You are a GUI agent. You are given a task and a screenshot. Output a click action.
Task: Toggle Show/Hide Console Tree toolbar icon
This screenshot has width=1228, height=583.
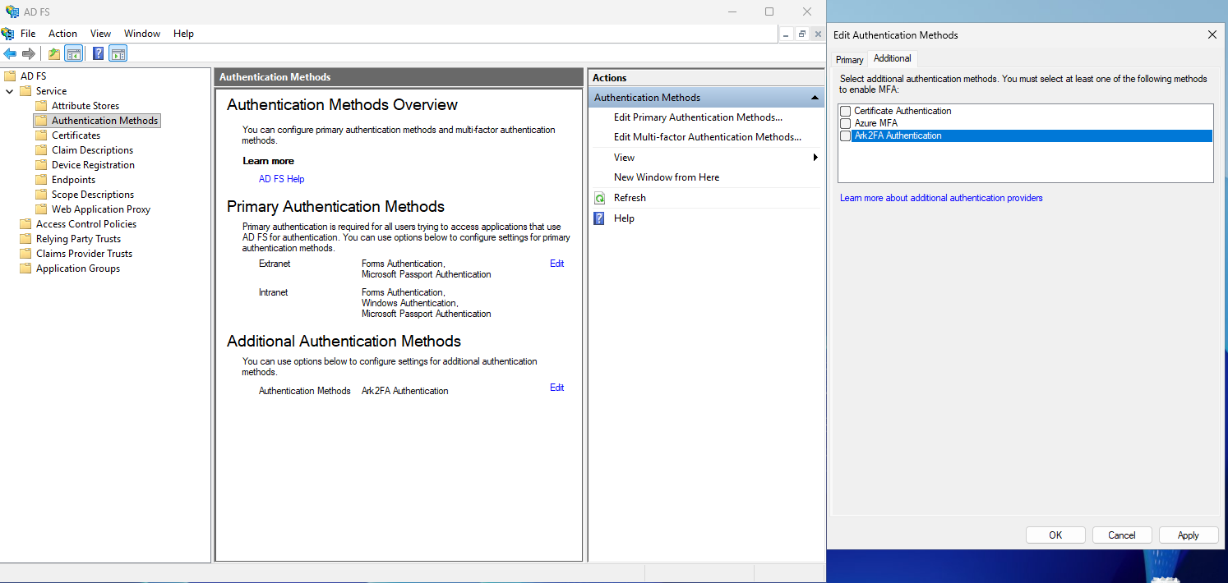coord(74,54)
